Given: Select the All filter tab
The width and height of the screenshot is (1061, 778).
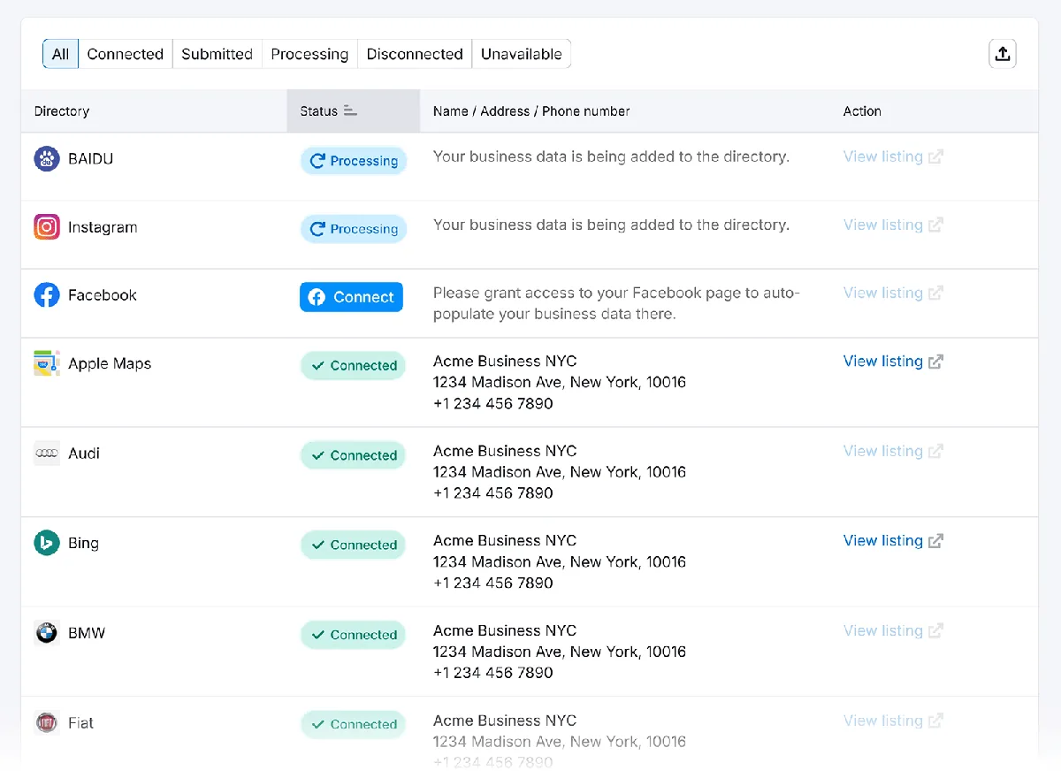Looking at the screenshot, I should [x=60, y=54].
